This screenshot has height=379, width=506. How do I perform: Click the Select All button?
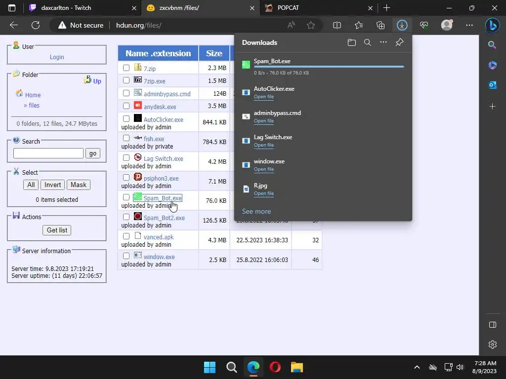[31, 185]
